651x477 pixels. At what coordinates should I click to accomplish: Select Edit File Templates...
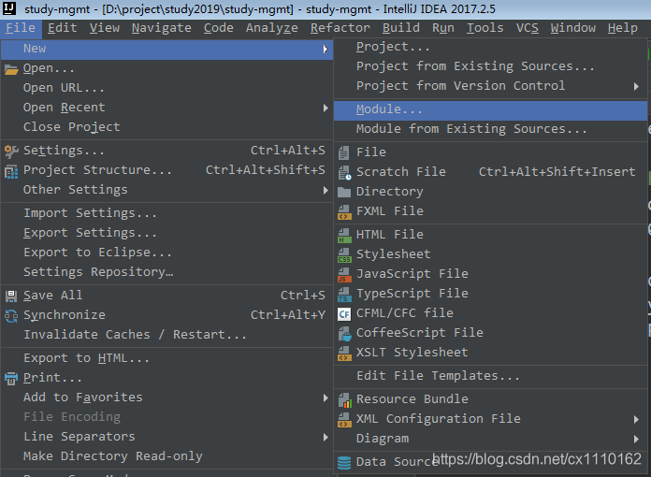pyautogui.click(x=490, y=377)
